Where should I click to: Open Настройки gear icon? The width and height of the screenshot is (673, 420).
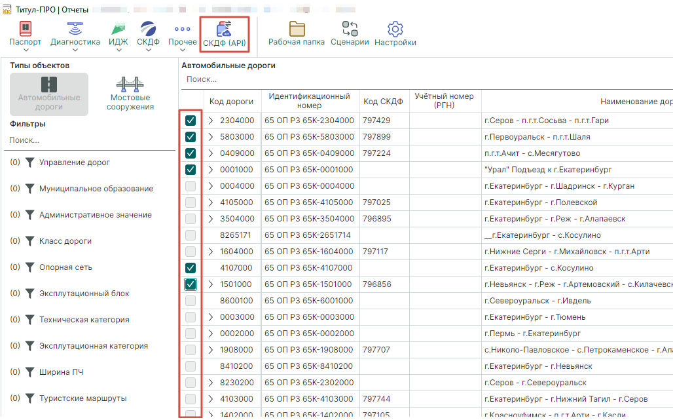395,29
